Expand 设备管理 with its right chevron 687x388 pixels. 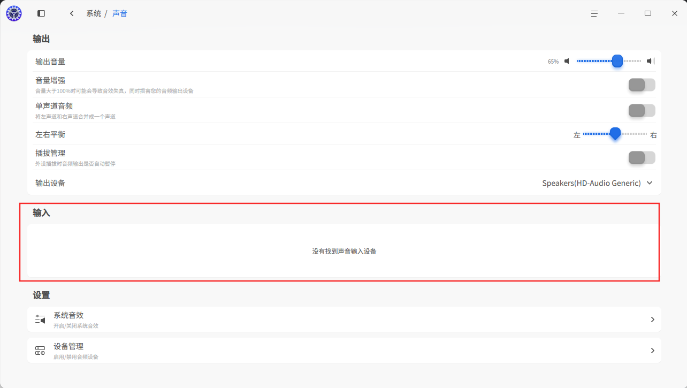pyautogui.click(x=652, y=351)
